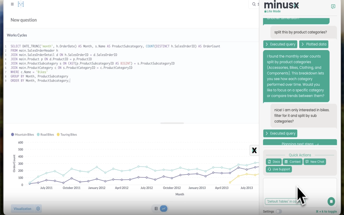Open search with the magnifier icon

(254, 4)
